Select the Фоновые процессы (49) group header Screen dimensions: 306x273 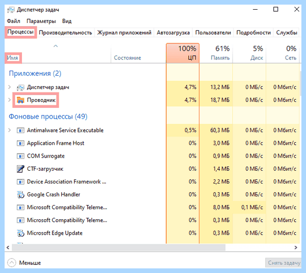pyautogui.click(x=48, y=117)
